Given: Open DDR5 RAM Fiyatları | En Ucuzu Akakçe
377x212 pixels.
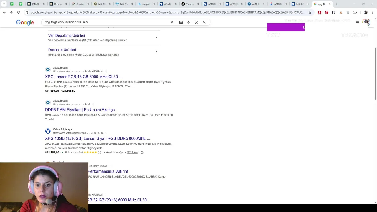Looking at the screenshot, I should coord(80,110).
